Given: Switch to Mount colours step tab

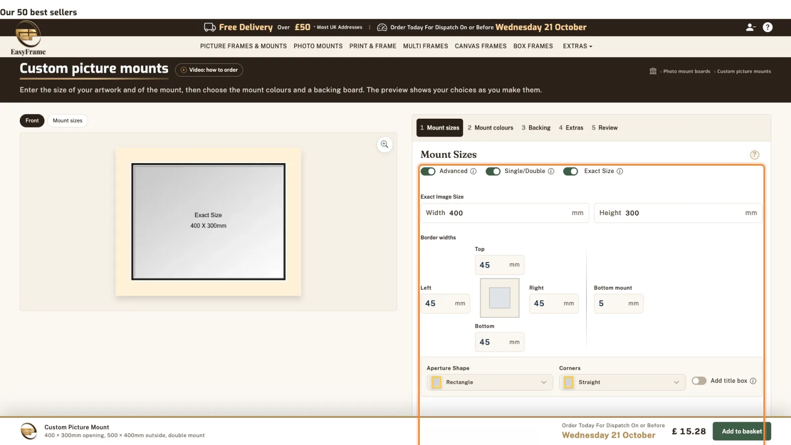Looking at the screenshot, I should 490,128.
